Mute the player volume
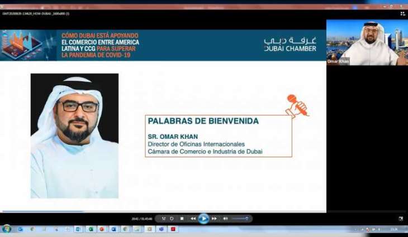The height and width of the screenshot is (237, 408). click(225, 219)
